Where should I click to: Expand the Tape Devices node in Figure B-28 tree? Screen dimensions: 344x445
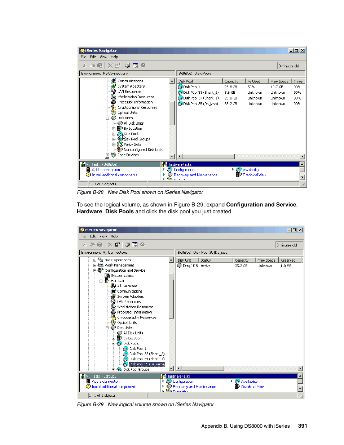coord(107,155)
